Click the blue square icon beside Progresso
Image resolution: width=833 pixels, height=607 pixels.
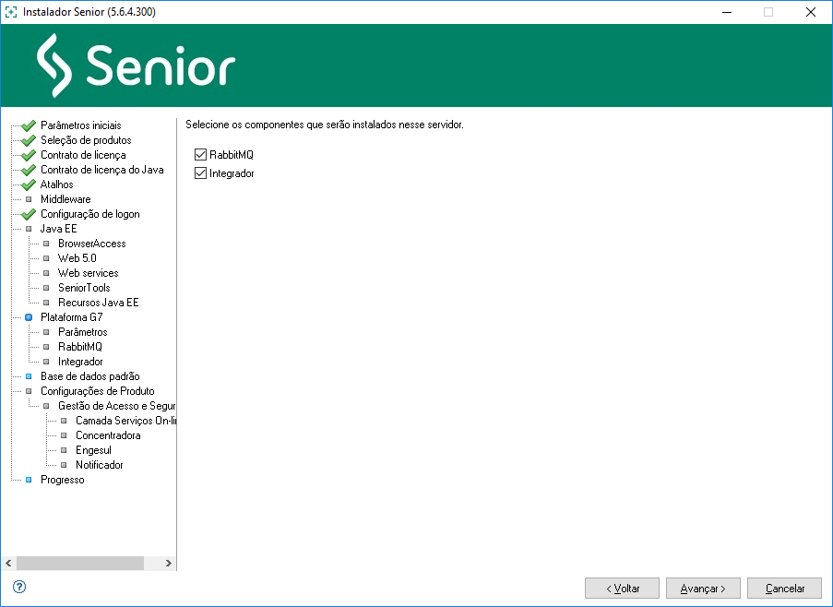[29, 480]
